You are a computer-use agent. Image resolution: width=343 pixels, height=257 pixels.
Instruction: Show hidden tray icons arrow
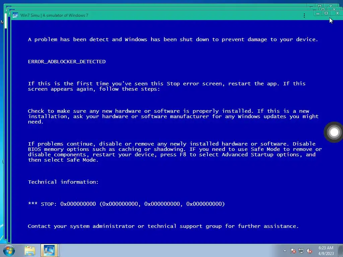(x=285, y=251)
